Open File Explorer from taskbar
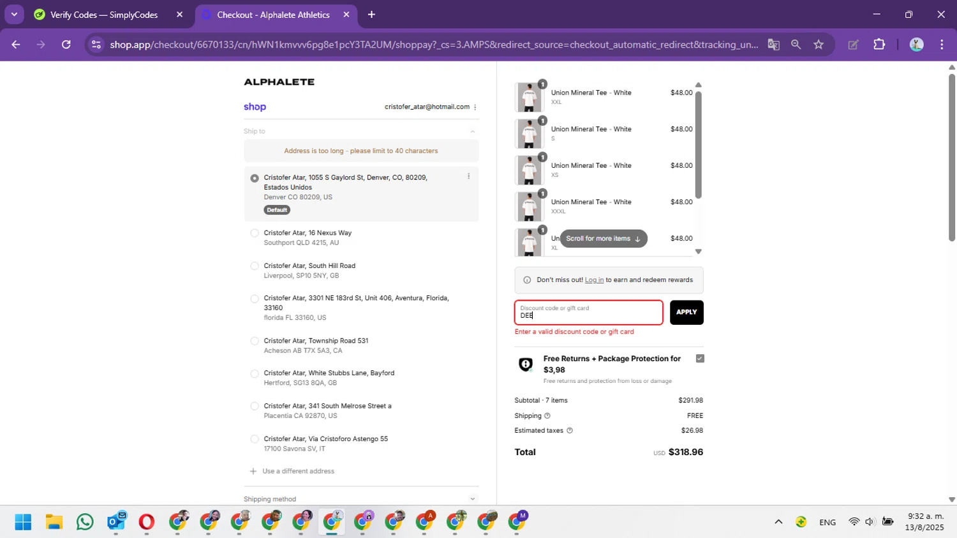The width and height of the screenshot is (957, 538). (x=54, y=522)
